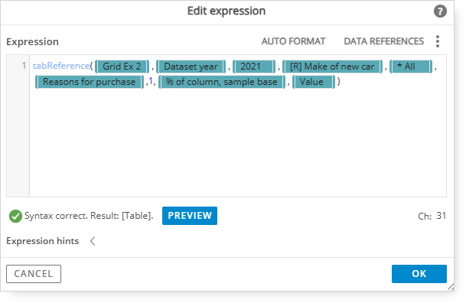Click the green syntax correct checkmark icon
This screenshot has width=466, height=303.
[x=15, y=216]
